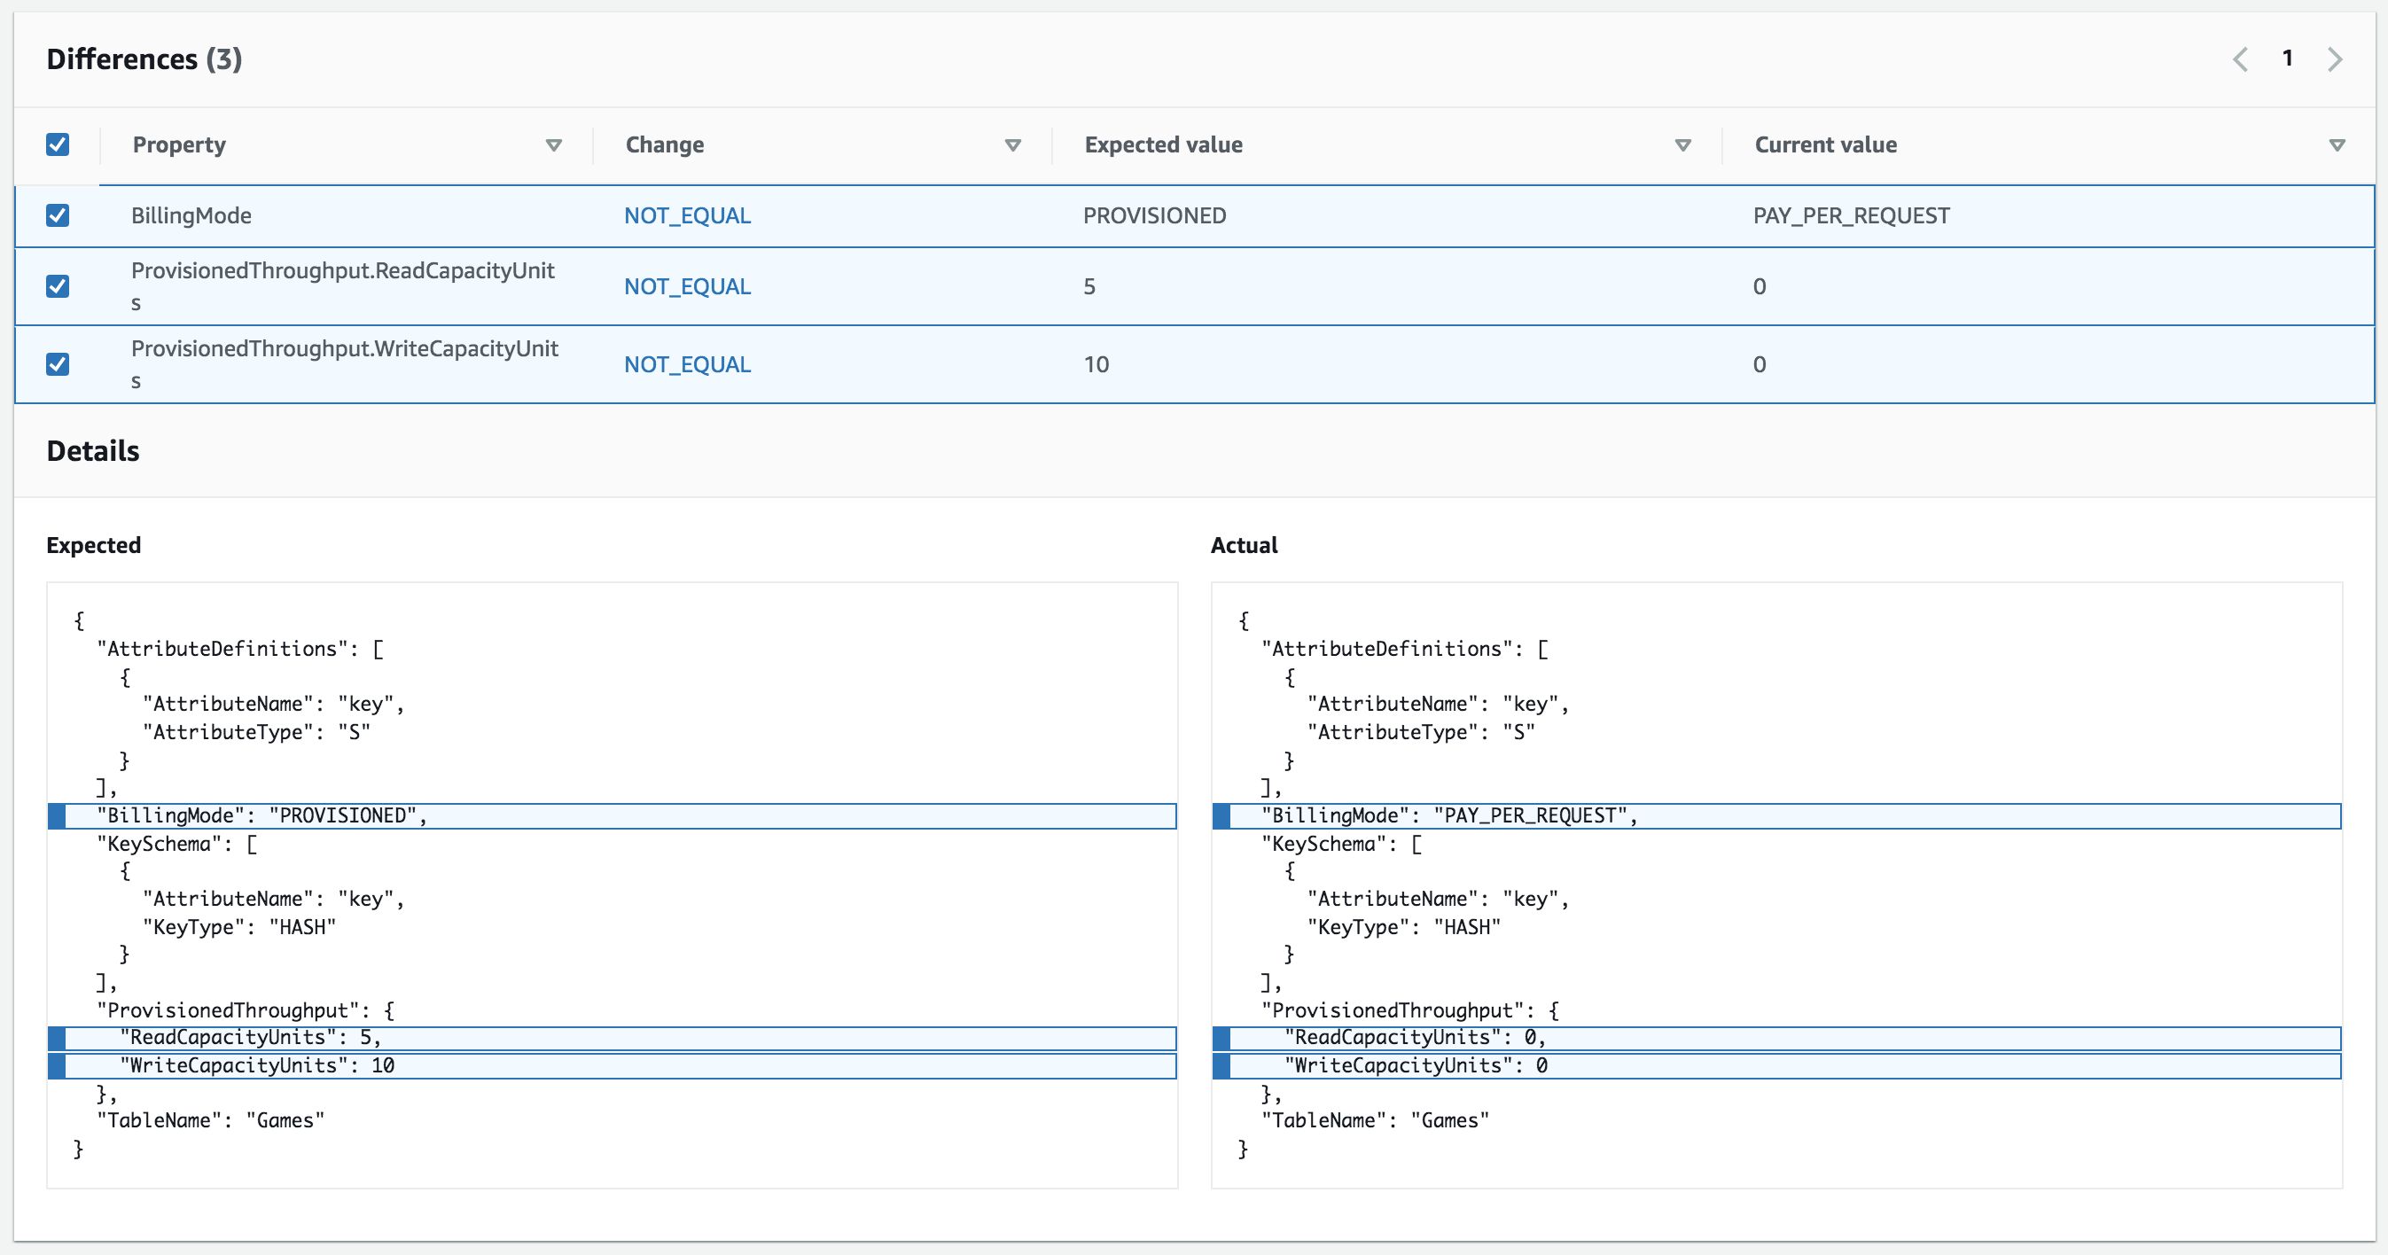Select the Differences heading area
The image size is (2388, 1255).
pyautogui.click(x=144, y=58)
